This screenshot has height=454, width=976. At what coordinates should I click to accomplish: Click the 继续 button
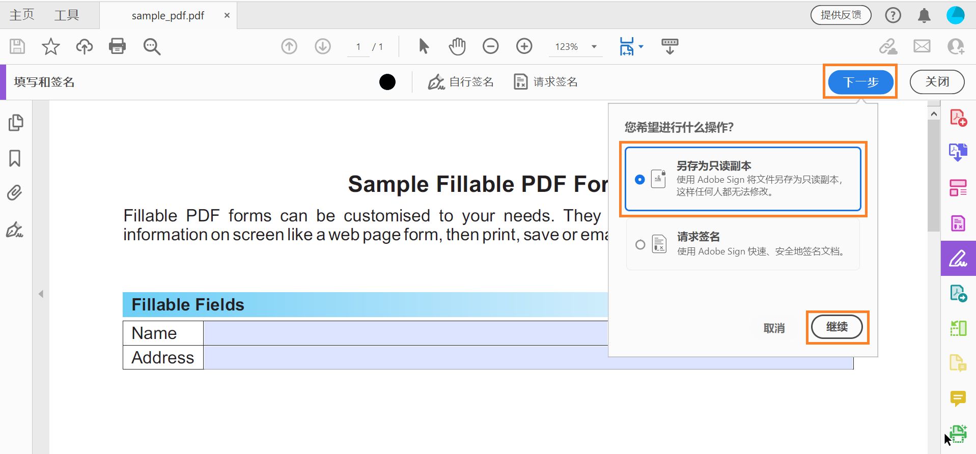click(x=837, y=327)
